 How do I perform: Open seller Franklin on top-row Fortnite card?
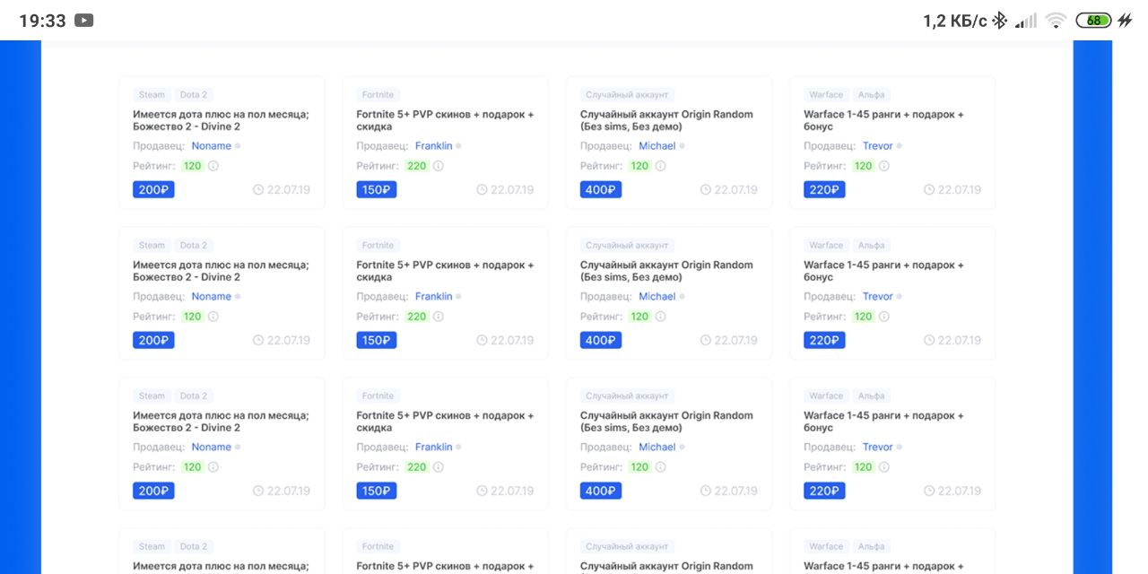[434, 146]
